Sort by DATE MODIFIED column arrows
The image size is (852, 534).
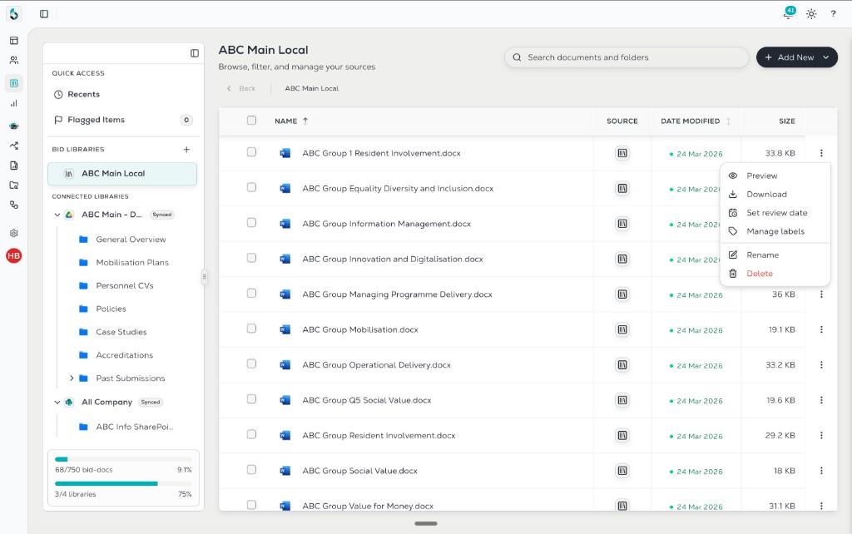728,121
